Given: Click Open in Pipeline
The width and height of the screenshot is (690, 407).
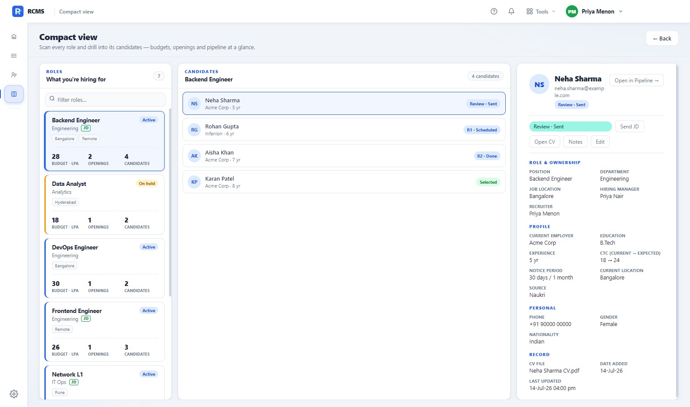Looking at the screenshot, I should pos(636,81).
